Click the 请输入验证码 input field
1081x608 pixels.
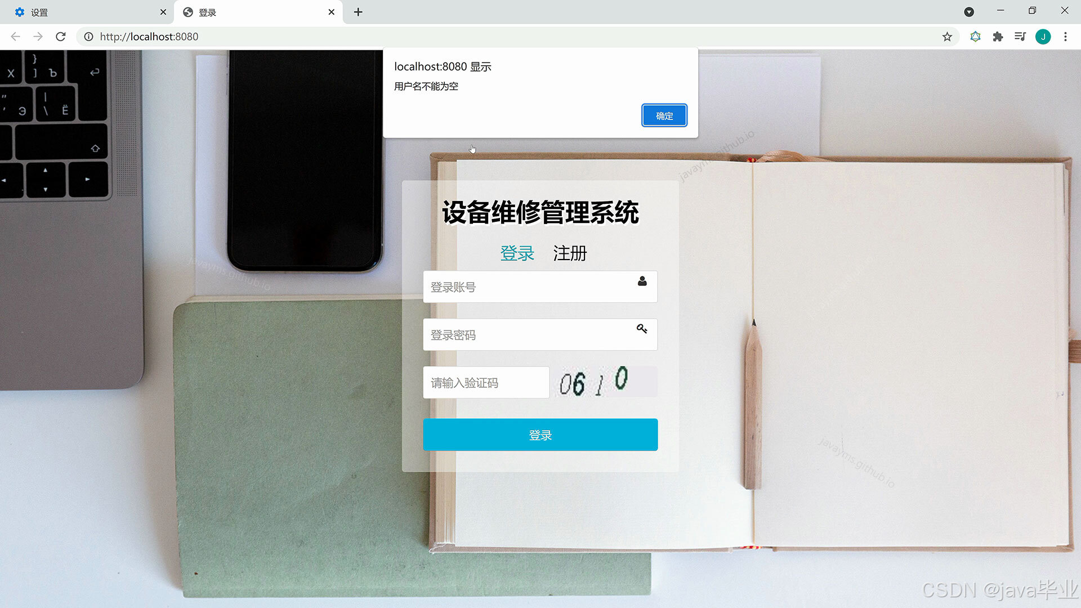tap(486, 383)
